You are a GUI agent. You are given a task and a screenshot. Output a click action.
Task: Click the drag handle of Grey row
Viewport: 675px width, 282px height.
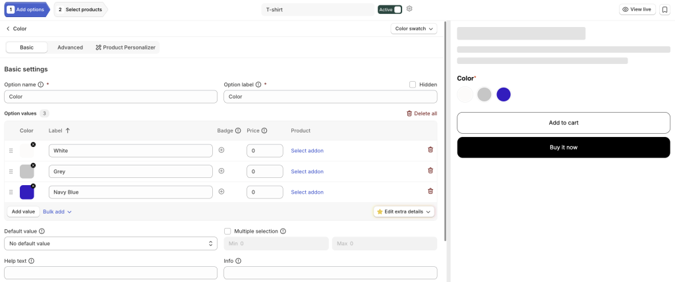11,171
